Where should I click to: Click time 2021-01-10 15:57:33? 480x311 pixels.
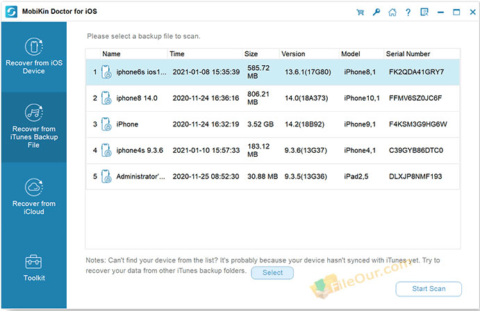coord(206,151)
